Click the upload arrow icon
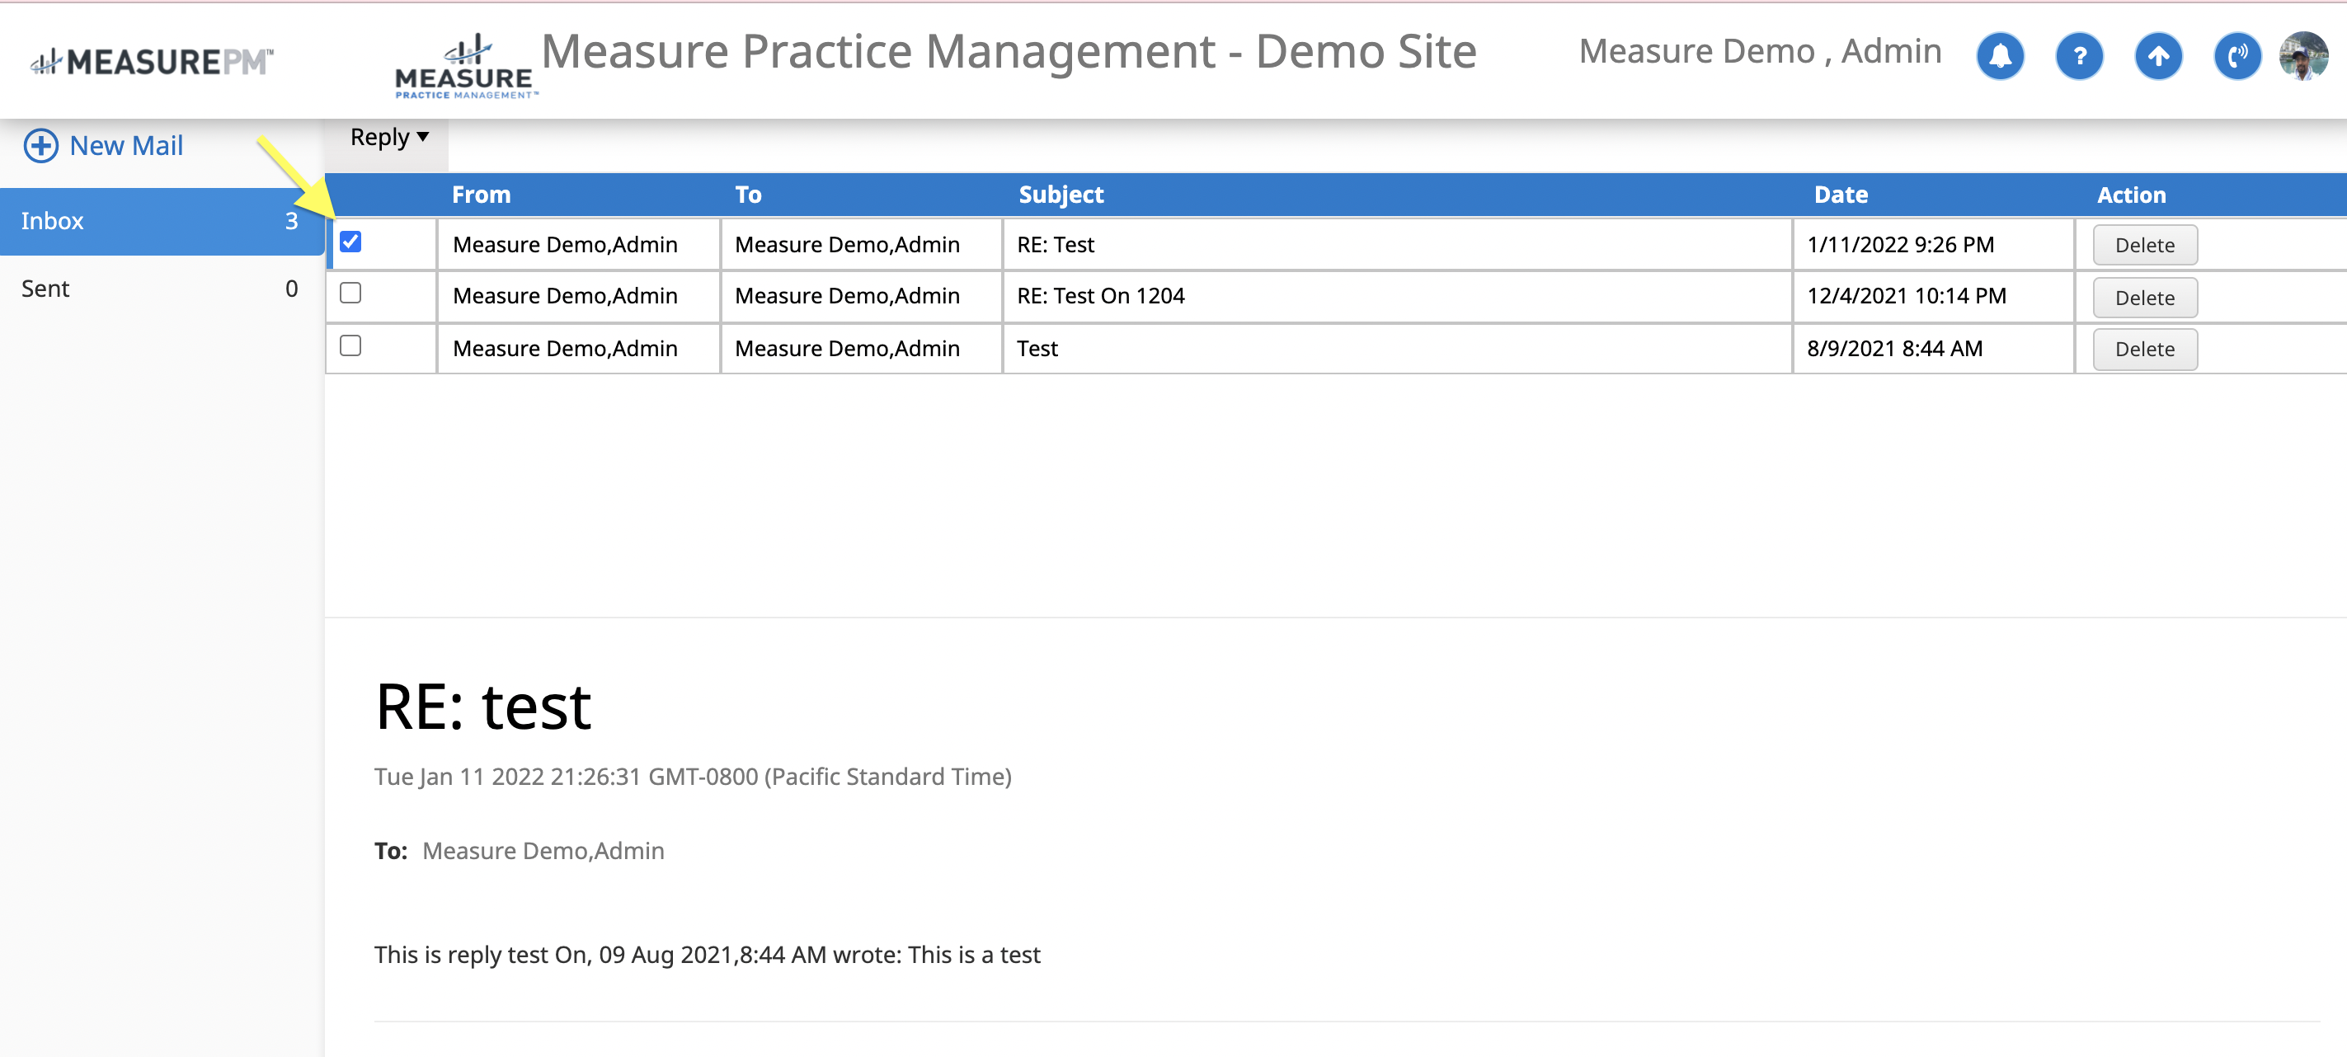 pos(2158,57)
